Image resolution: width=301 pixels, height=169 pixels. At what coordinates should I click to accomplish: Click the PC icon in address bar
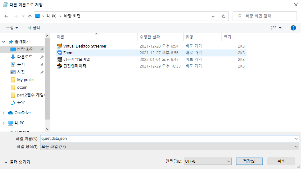(x=38, y=16)
